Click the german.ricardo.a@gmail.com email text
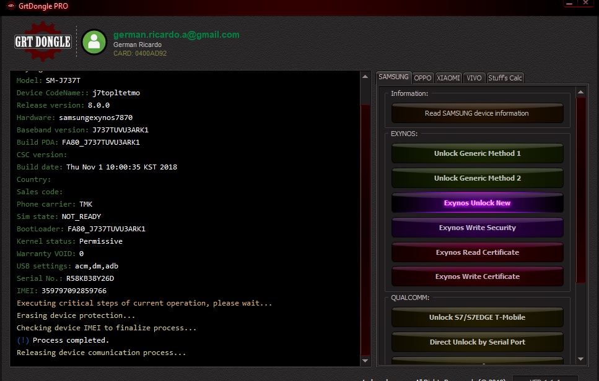The width and height of the screenshot is (599, 381). [176, 35]
